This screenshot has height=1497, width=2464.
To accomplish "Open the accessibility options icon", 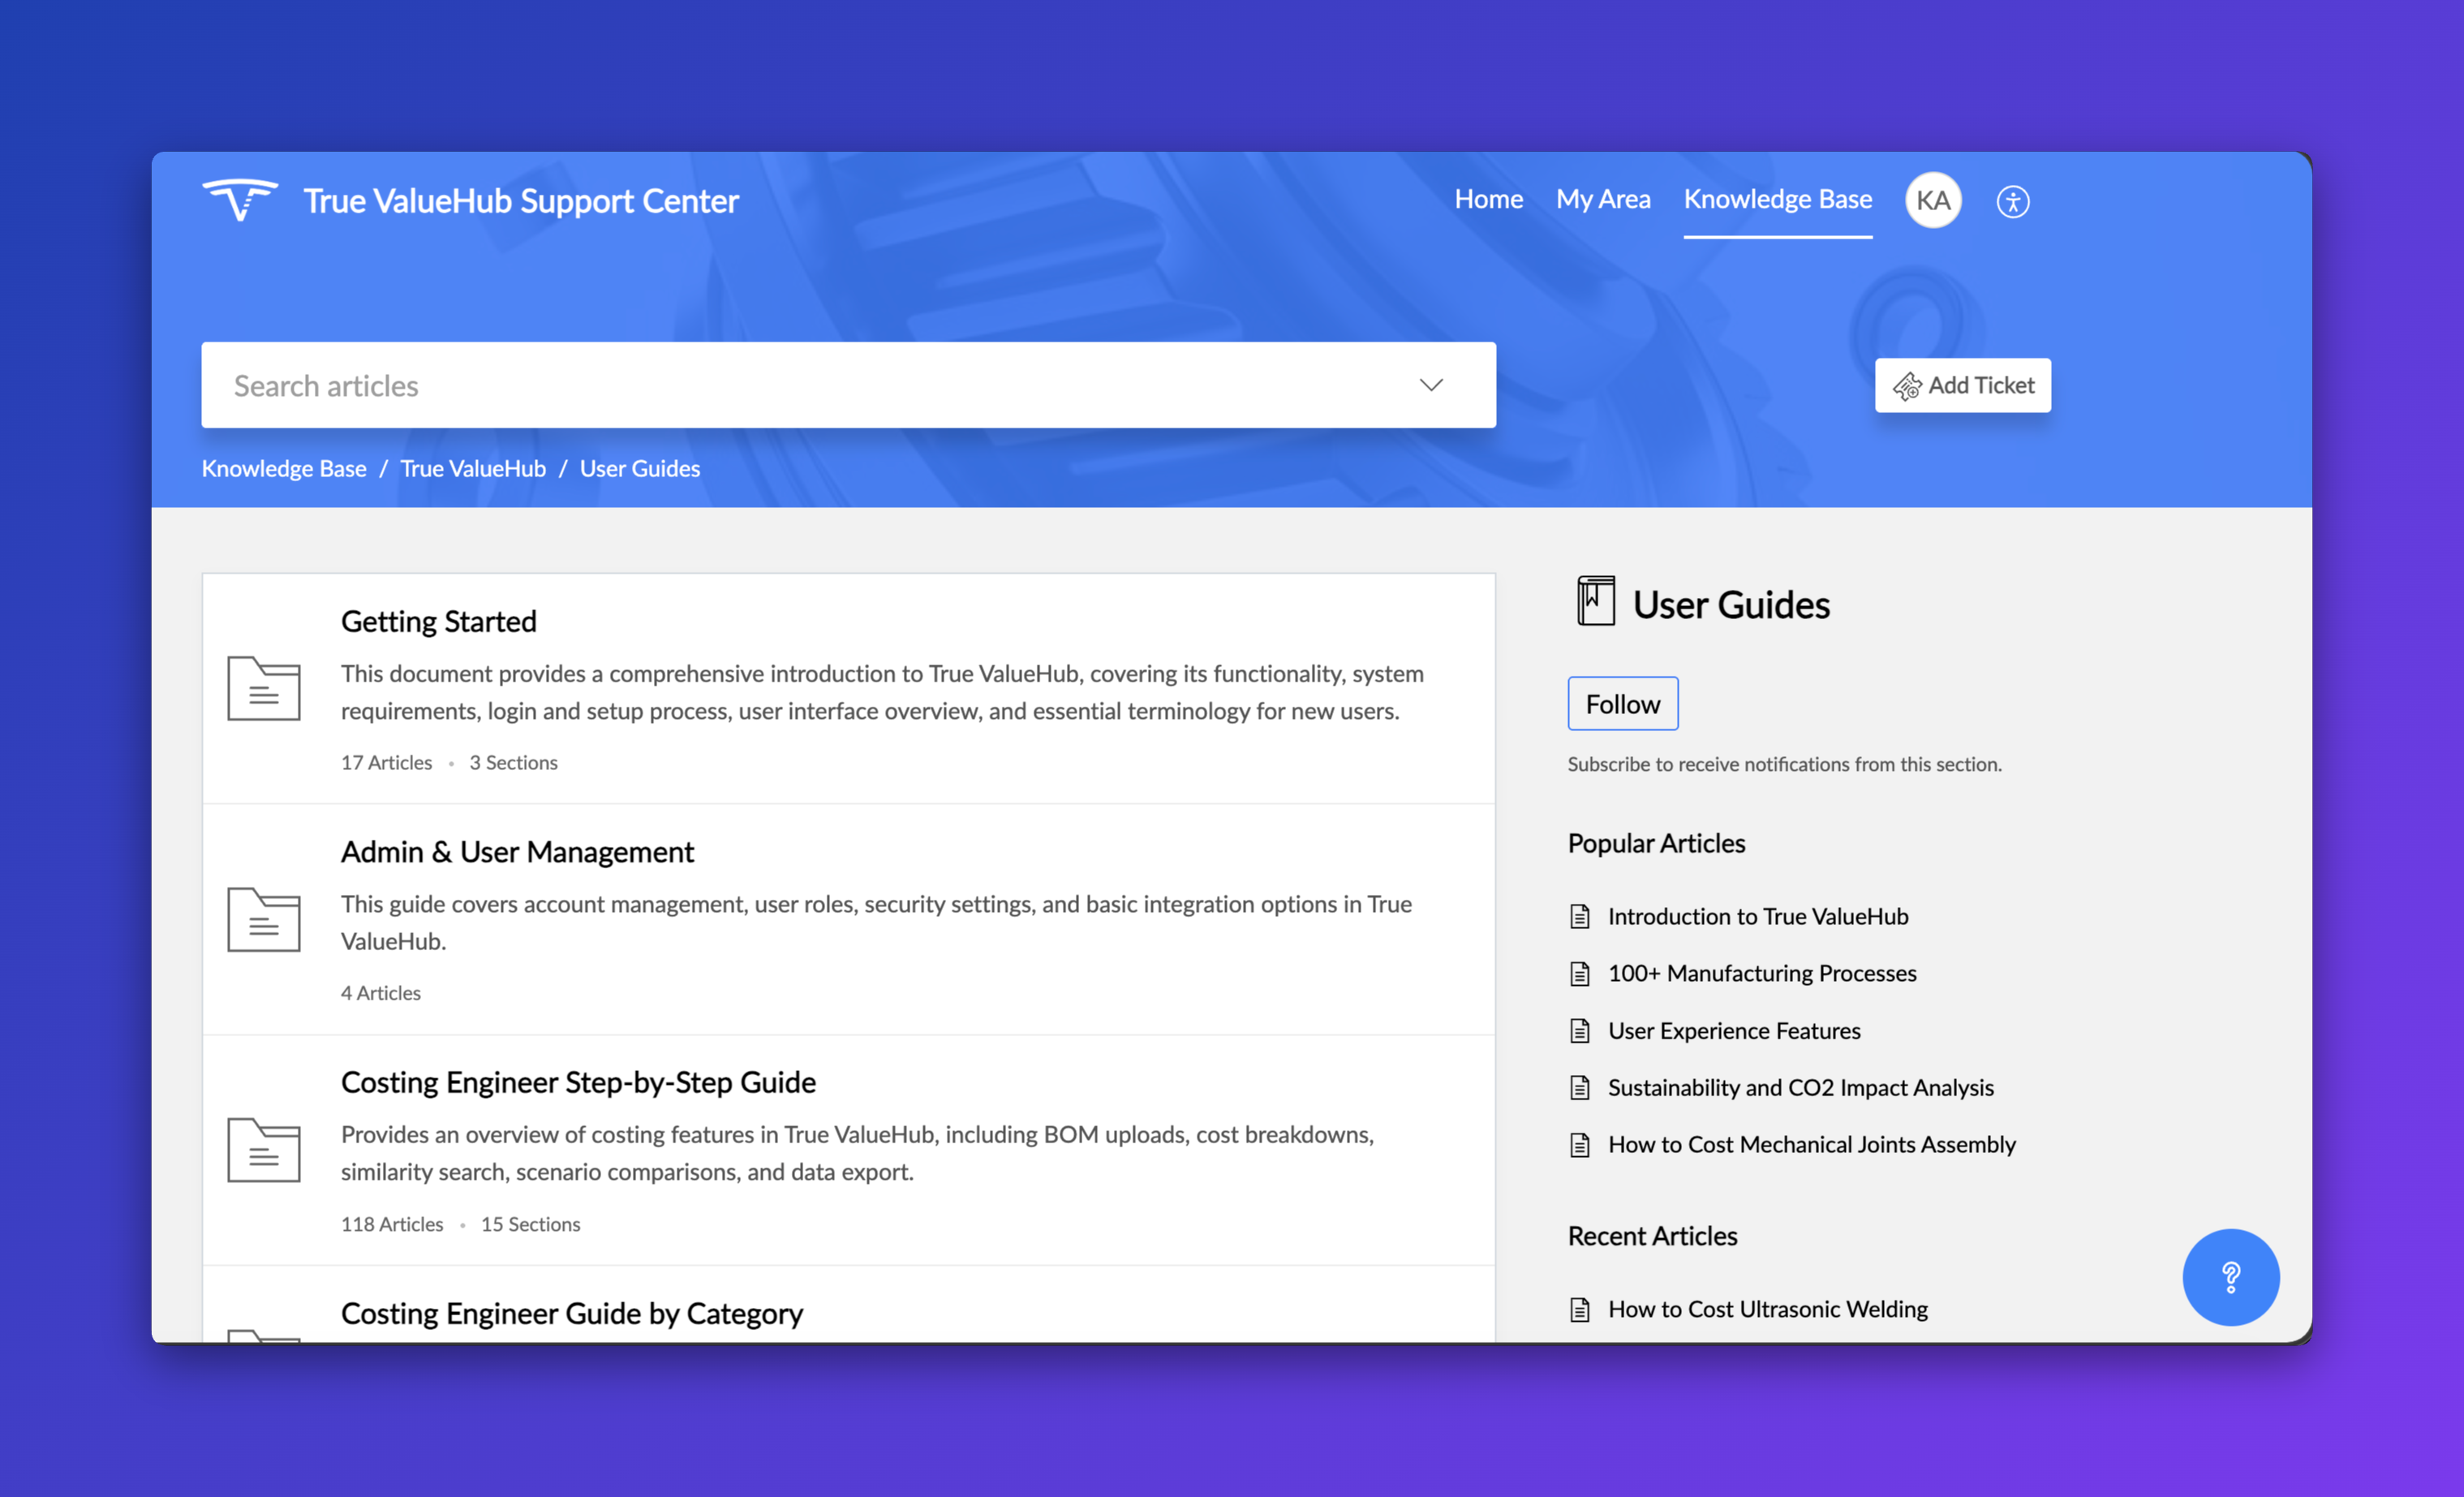I will pos(2012,201).
